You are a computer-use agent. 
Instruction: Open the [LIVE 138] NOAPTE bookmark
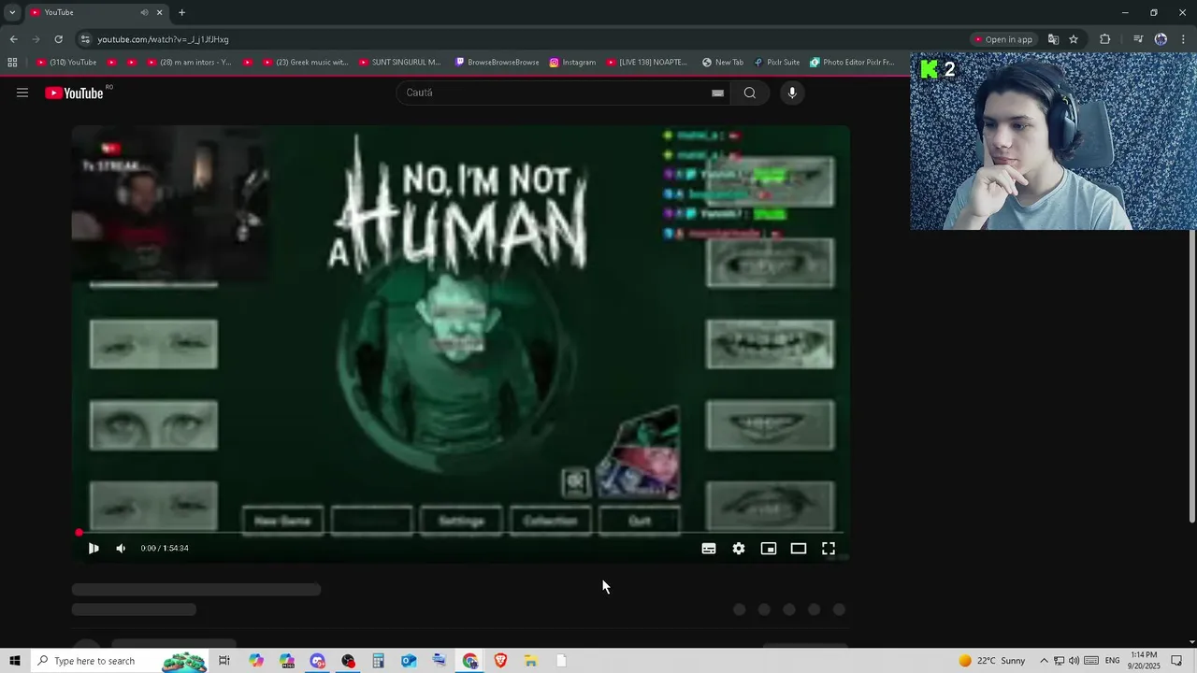click(646, 63)
